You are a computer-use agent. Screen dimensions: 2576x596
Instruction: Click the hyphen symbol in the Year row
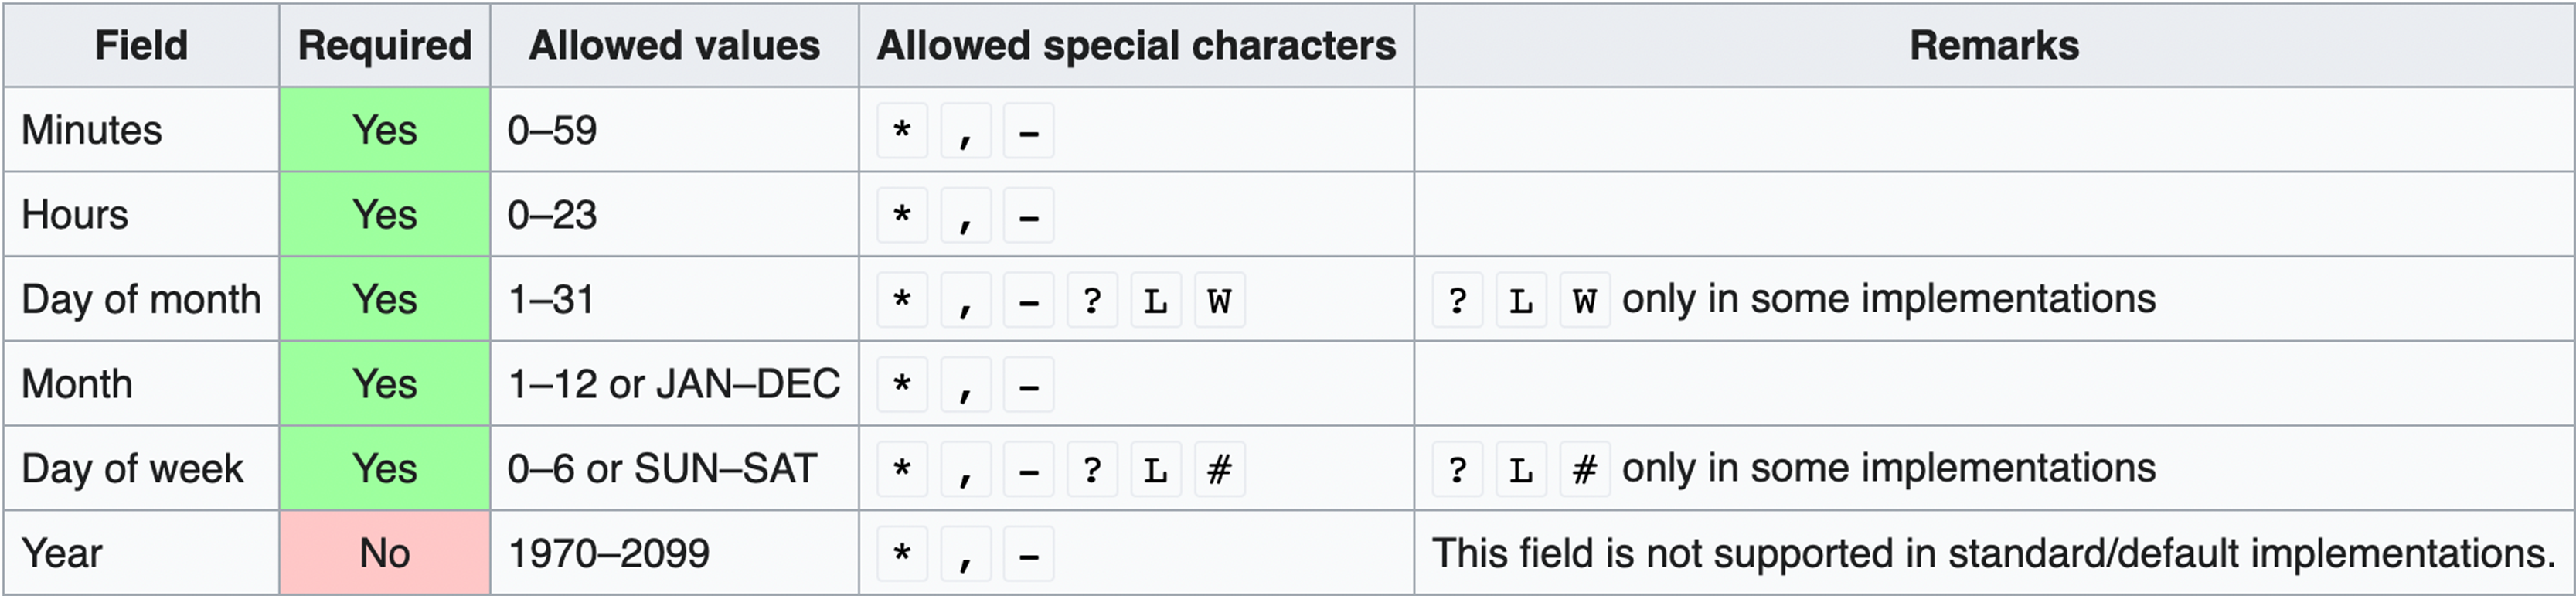coord(1029,554)
